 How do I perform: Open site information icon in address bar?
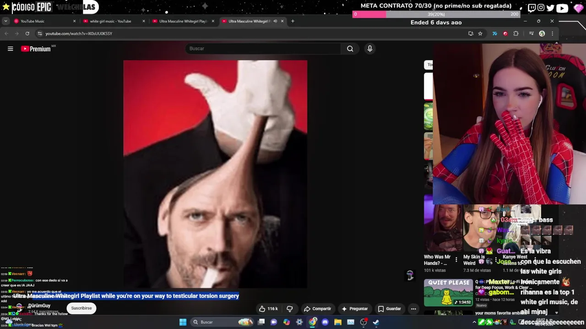pos(40,33)
